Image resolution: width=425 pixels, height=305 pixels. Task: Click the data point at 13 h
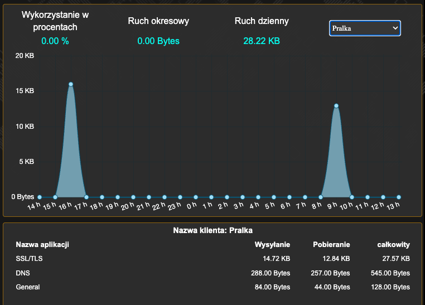tap(399, 197)
